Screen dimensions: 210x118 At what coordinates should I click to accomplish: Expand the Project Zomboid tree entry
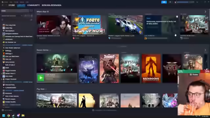[1, 79]
